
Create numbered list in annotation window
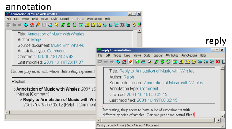(111, 25)
